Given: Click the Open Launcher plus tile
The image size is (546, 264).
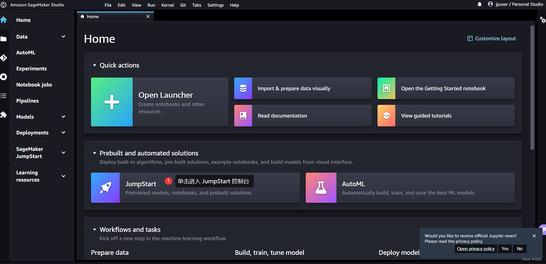Looking at the screenshot, I should coord(112,102).
